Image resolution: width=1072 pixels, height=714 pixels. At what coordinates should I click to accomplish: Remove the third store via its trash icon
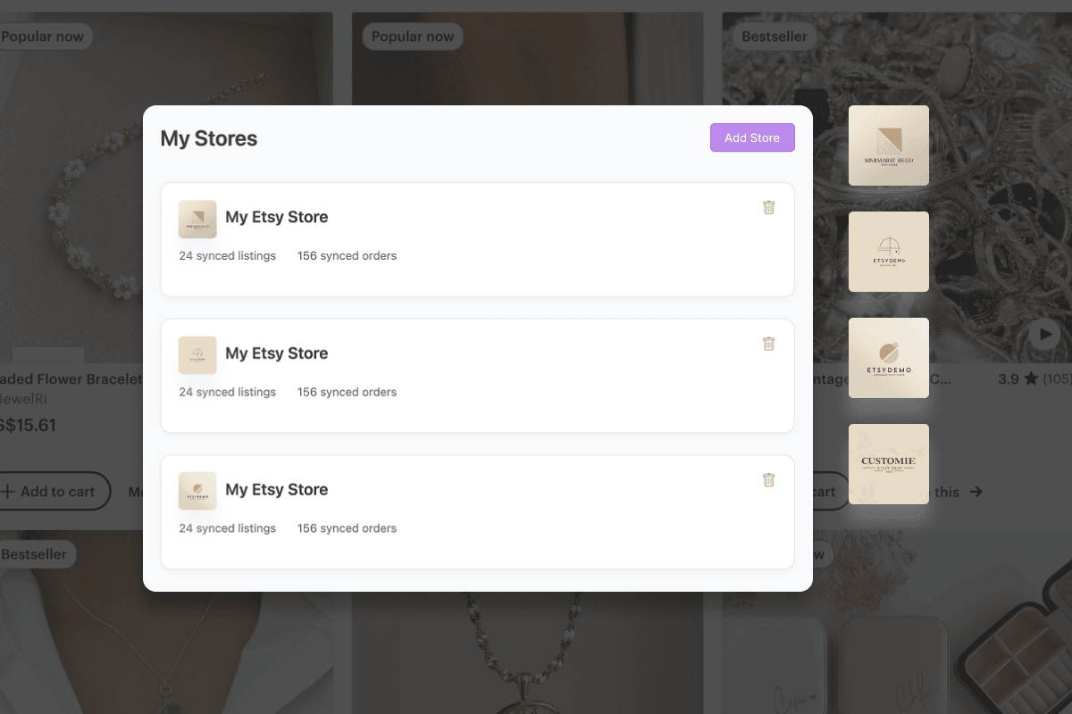[768, 480]
